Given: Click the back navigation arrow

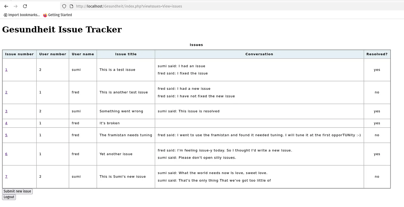Looking at the screenshot, I should 6,6.
